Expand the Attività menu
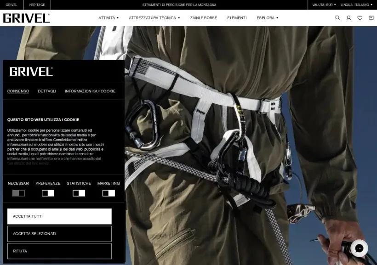Image resolution: width=377 pixels, height=265 pixels. tap(109, 18)
